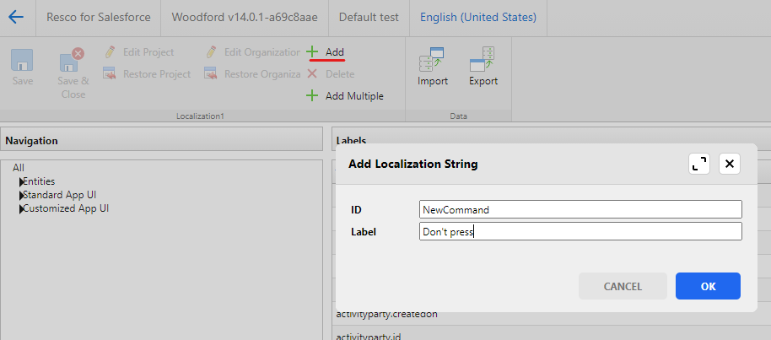Screen dimensions: 771x340
Task: Expand the Customized App UI node
Action: coord(21,208)
